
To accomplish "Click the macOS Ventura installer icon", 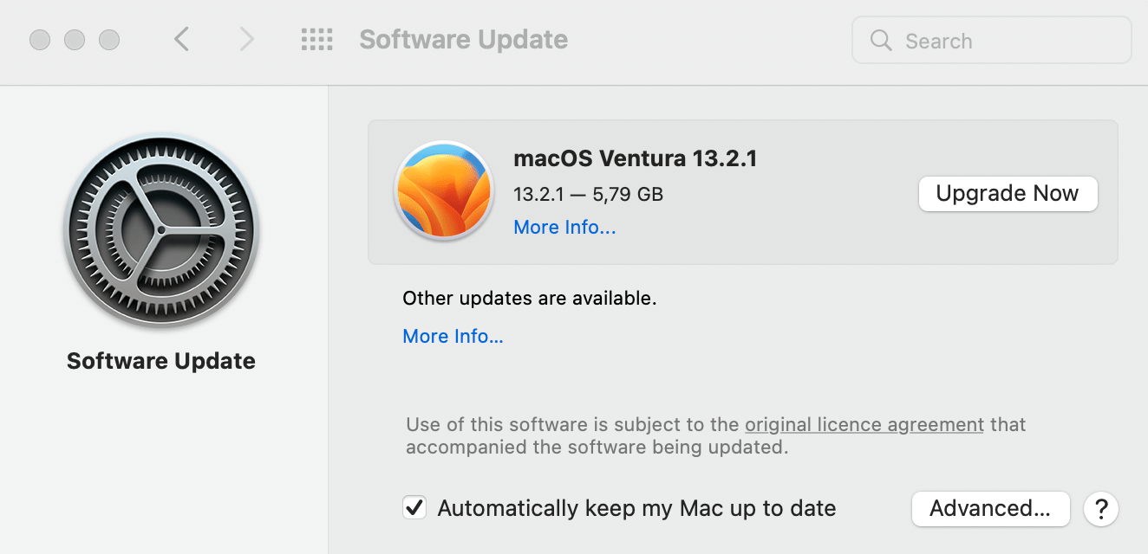I will point(443,192).
